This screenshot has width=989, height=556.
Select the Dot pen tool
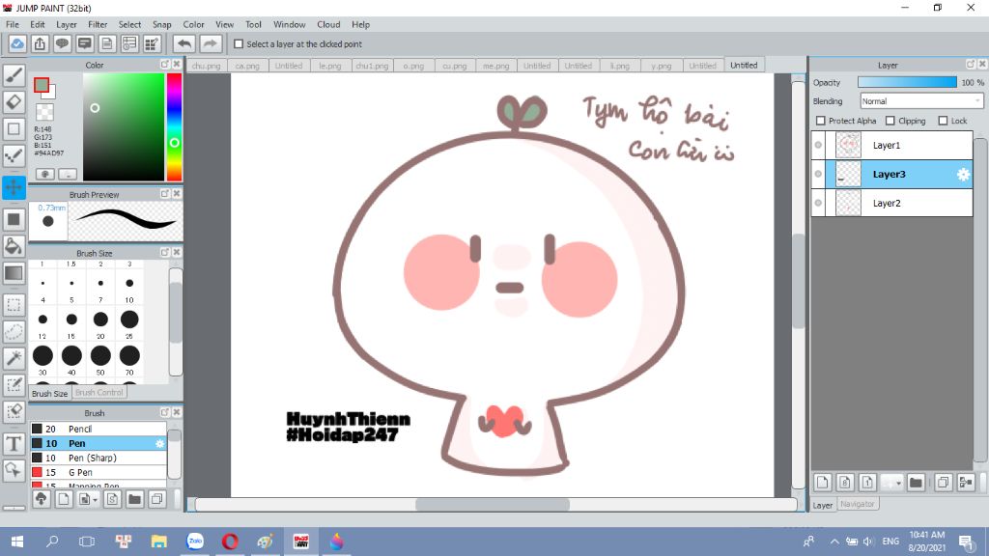click(x=14, y=155)
